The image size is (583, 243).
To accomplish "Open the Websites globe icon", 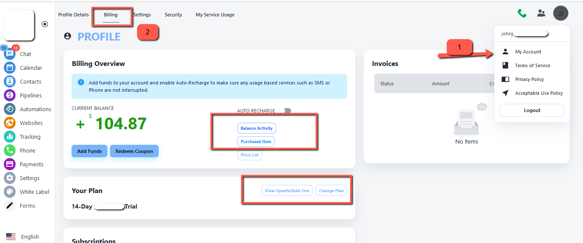I will click(10, 123).
